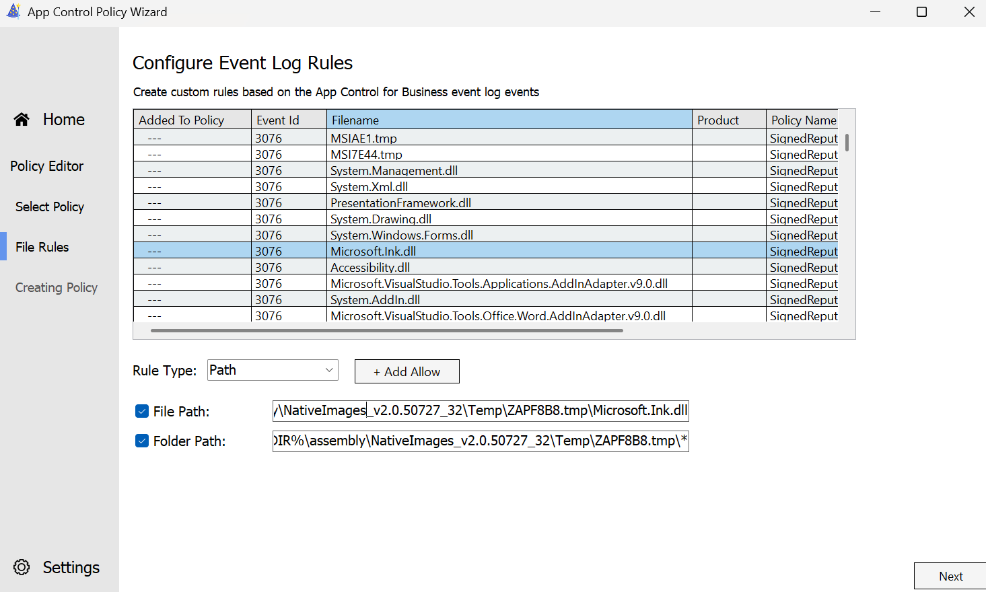This screenshot has width=986, height=592.
Task: Uncheck the Folder Path checkbox
Action: [142, 441]
